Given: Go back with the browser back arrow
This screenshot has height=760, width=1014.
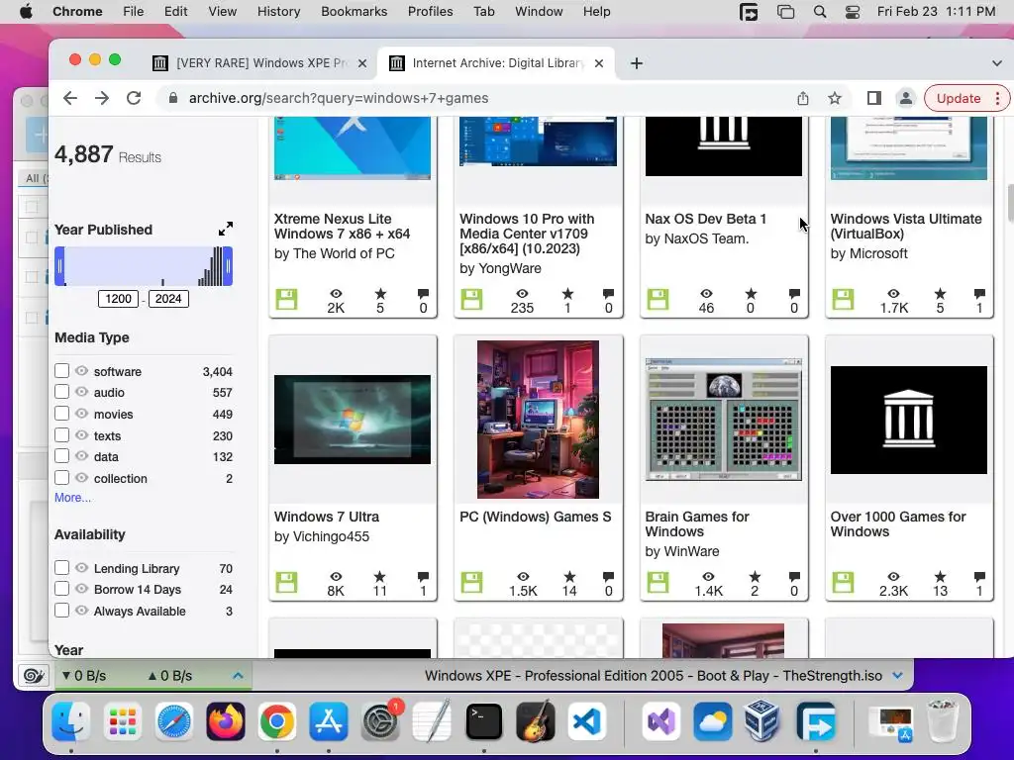Looking at the screenshot, I should coord(70,98).
